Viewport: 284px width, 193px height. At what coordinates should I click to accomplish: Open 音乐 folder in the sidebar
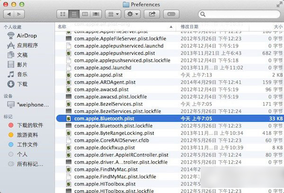click(18, 74)
